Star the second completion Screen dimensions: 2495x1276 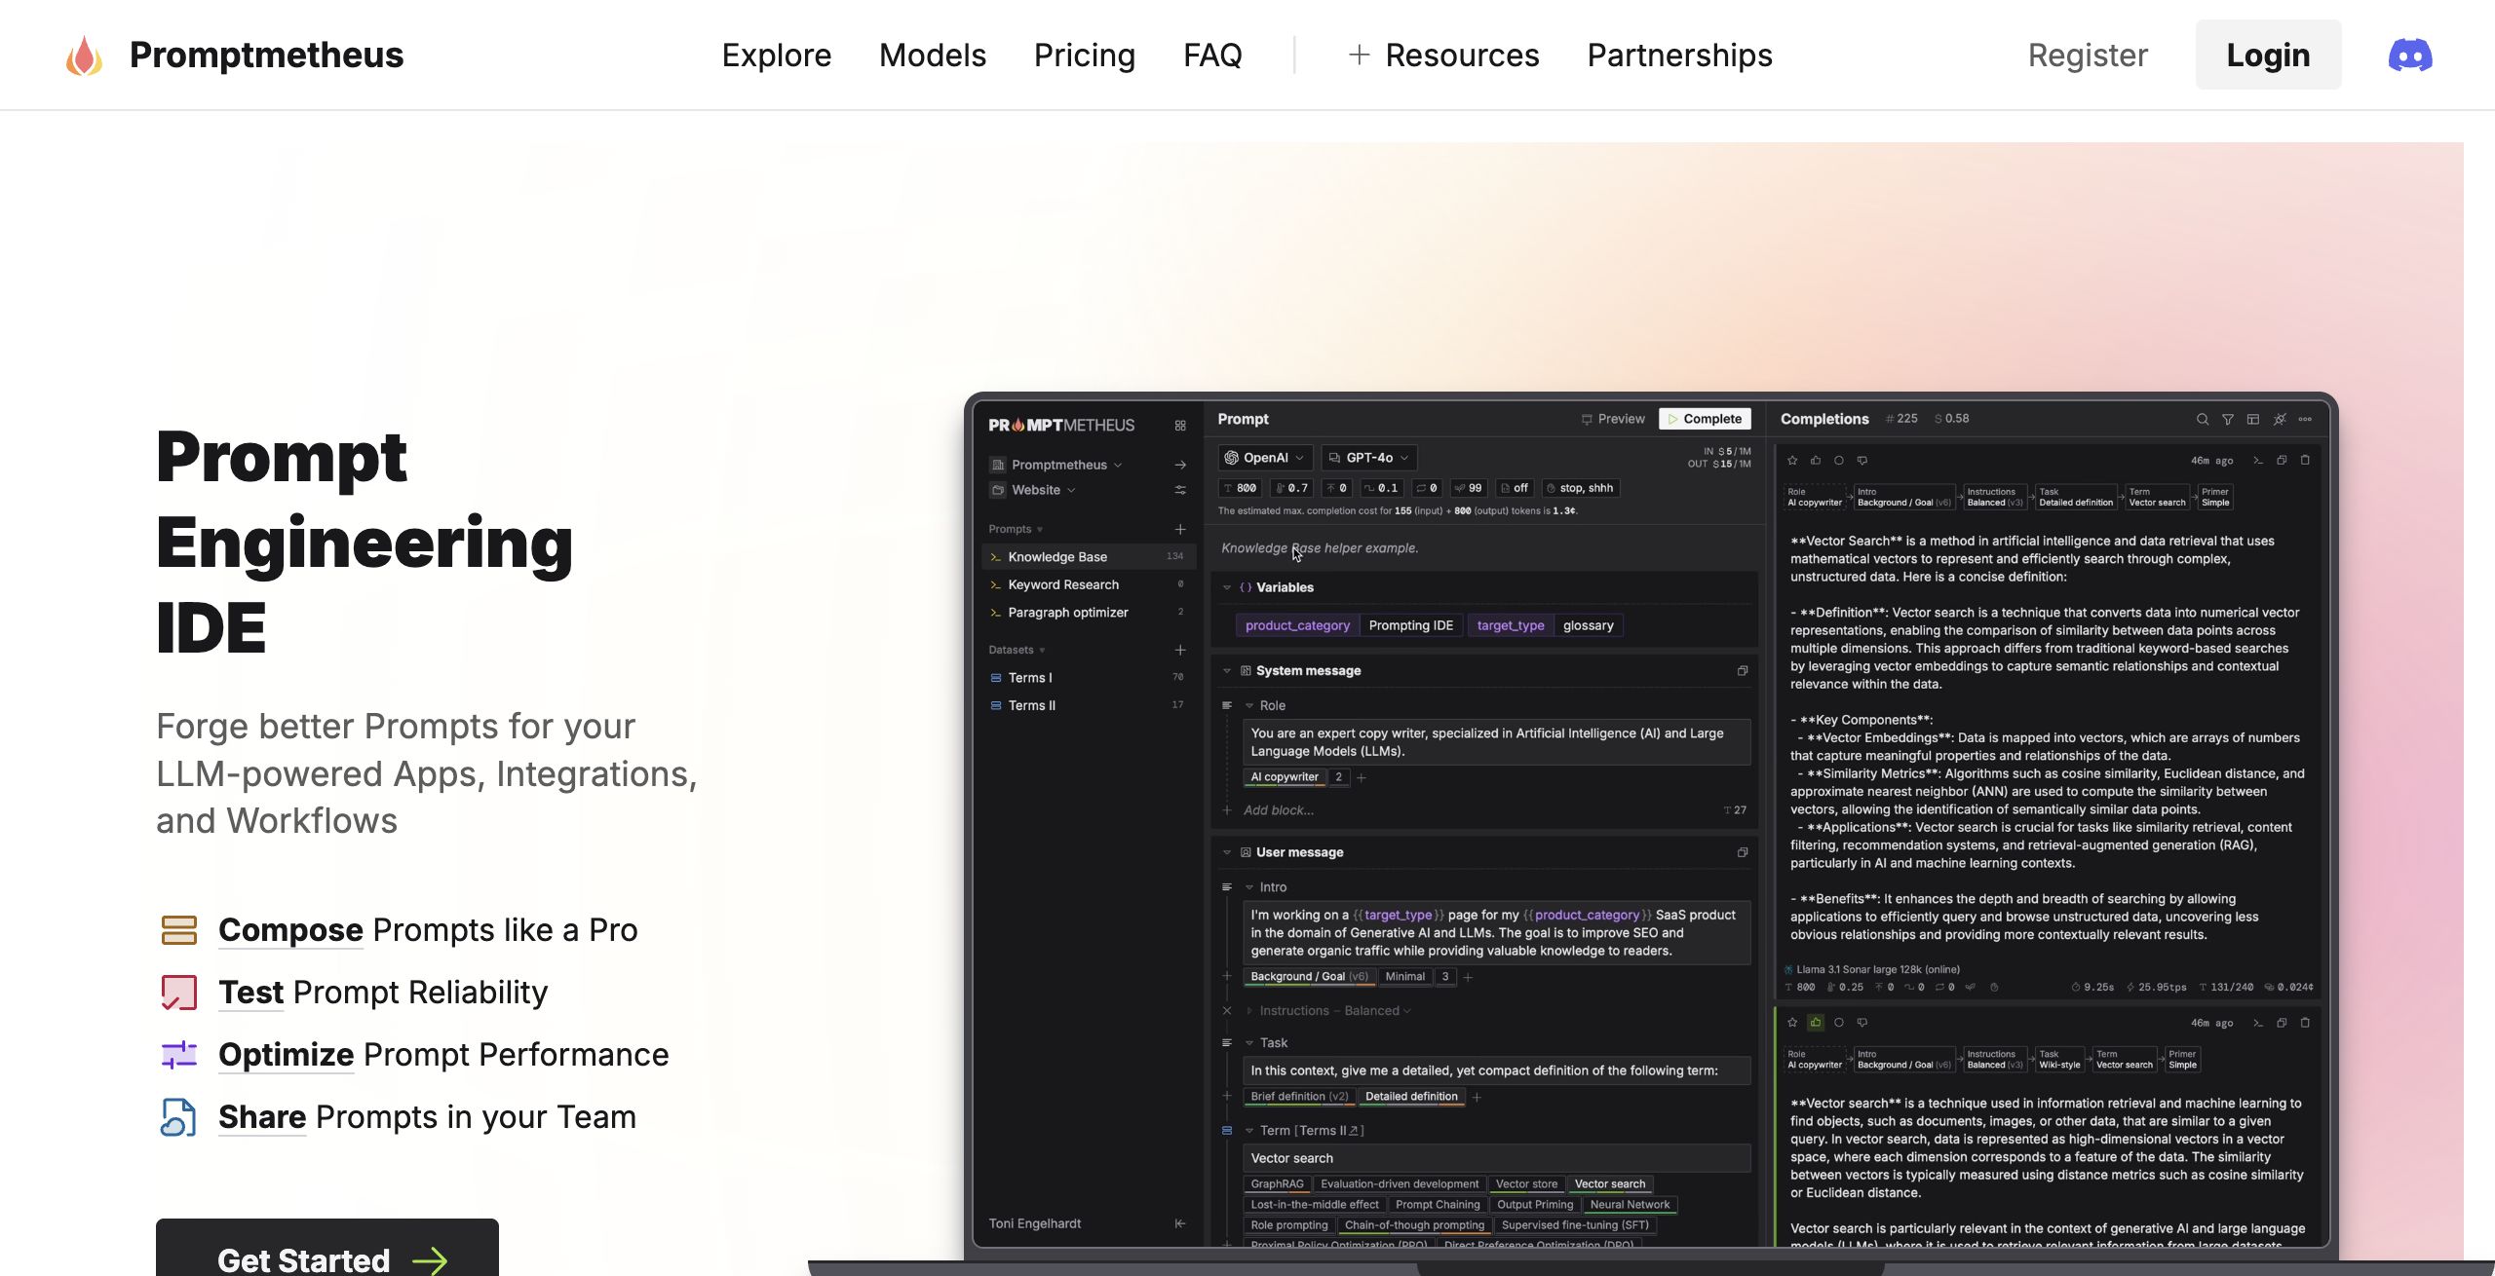tap(1792, 1023)
